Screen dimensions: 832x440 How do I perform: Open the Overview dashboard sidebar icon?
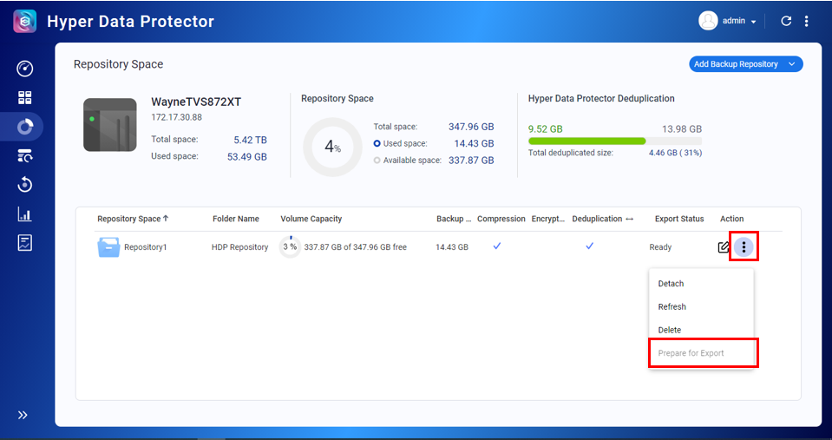24,69
